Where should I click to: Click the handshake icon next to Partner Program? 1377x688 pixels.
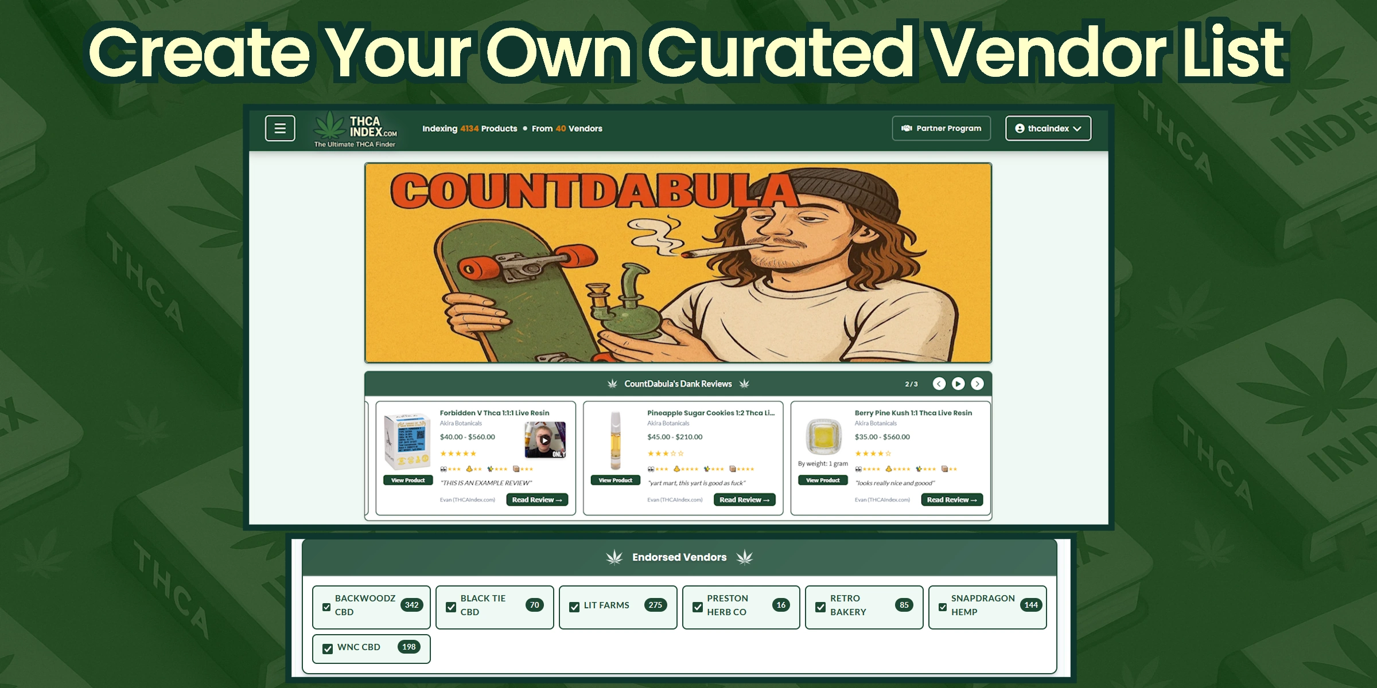click(907, 128)
